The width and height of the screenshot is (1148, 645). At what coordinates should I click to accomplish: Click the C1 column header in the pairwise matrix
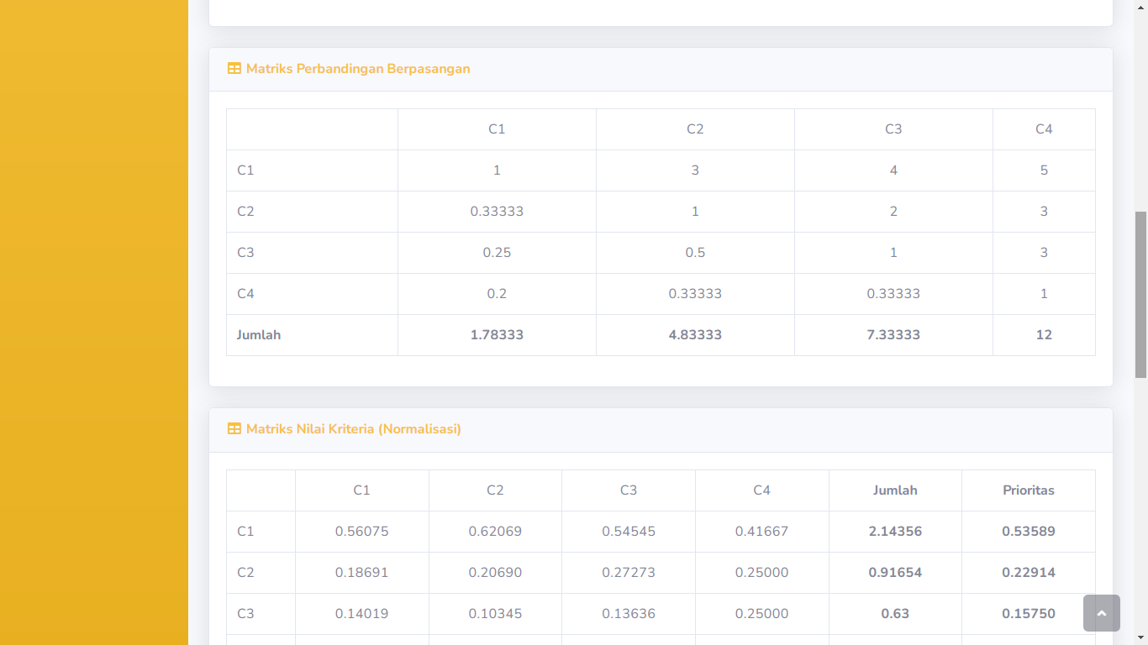497,129
